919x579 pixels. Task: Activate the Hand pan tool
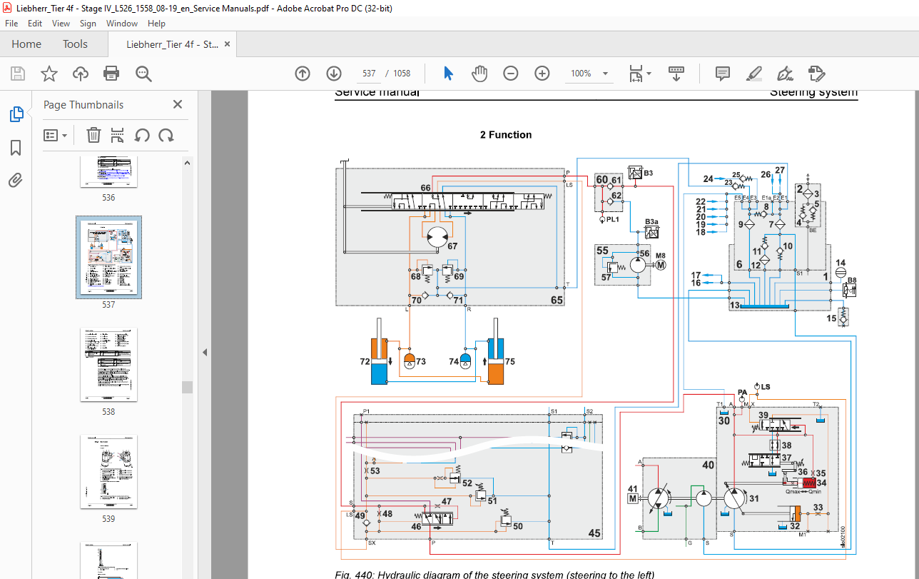pyautogui.click(x=479, y=74)
